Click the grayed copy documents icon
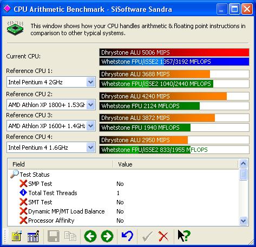The width and height of the screenshot is (256, 247). click(70, 236)
